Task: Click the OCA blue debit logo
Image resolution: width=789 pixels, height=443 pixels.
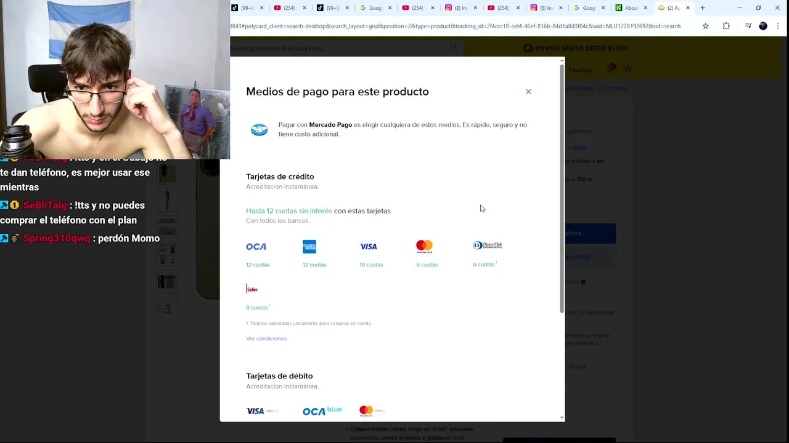Action: click(322, 411)
